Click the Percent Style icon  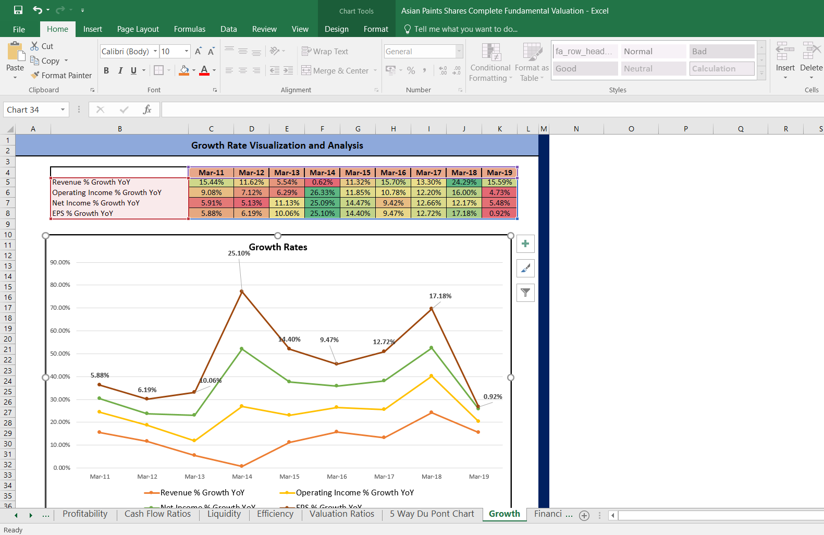point(411,70)
